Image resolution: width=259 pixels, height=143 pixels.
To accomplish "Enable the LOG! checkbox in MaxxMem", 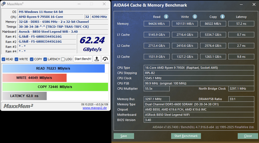I will [x=63, y=59].
